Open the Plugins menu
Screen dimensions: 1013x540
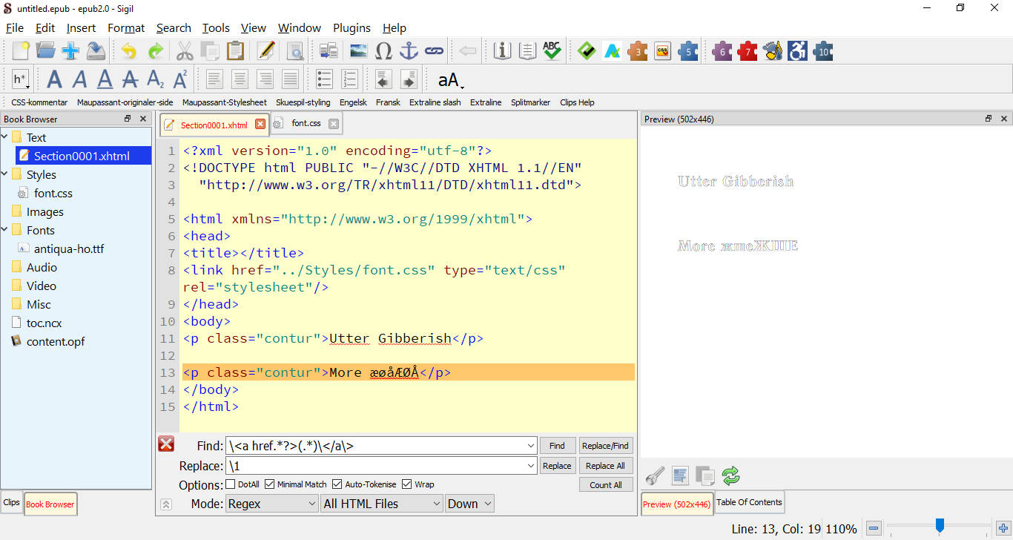pyautogui.click(x=352, y=27)
